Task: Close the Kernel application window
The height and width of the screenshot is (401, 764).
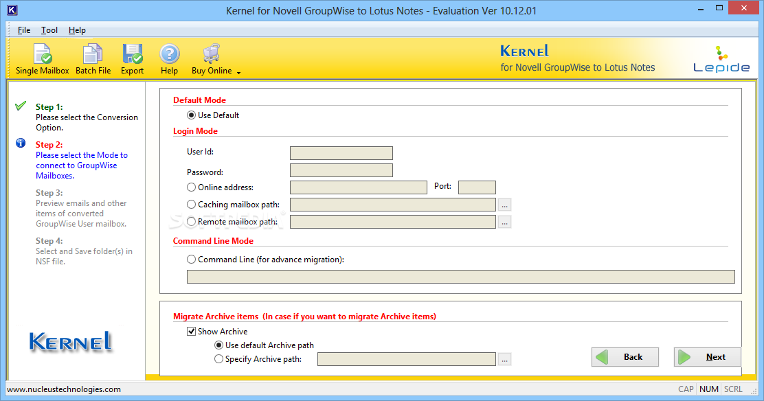Action: 744,8
